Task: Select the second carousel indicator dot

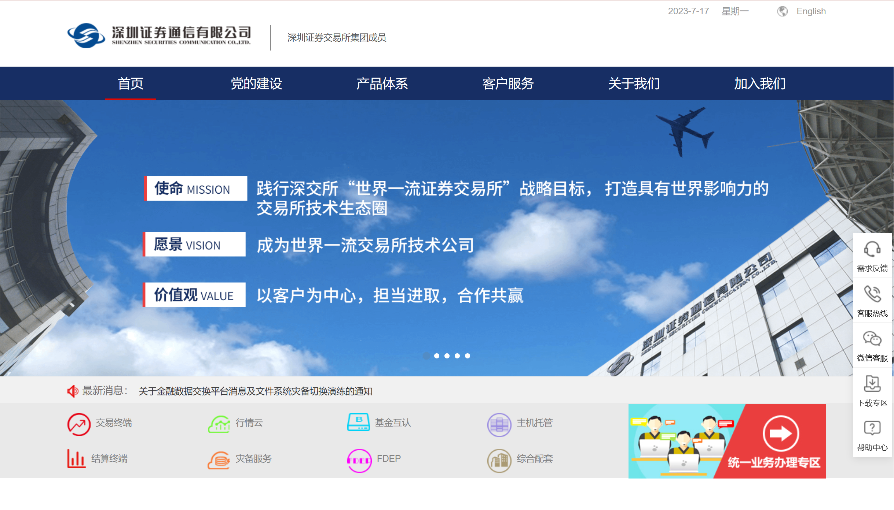Action: coord(437,356)
